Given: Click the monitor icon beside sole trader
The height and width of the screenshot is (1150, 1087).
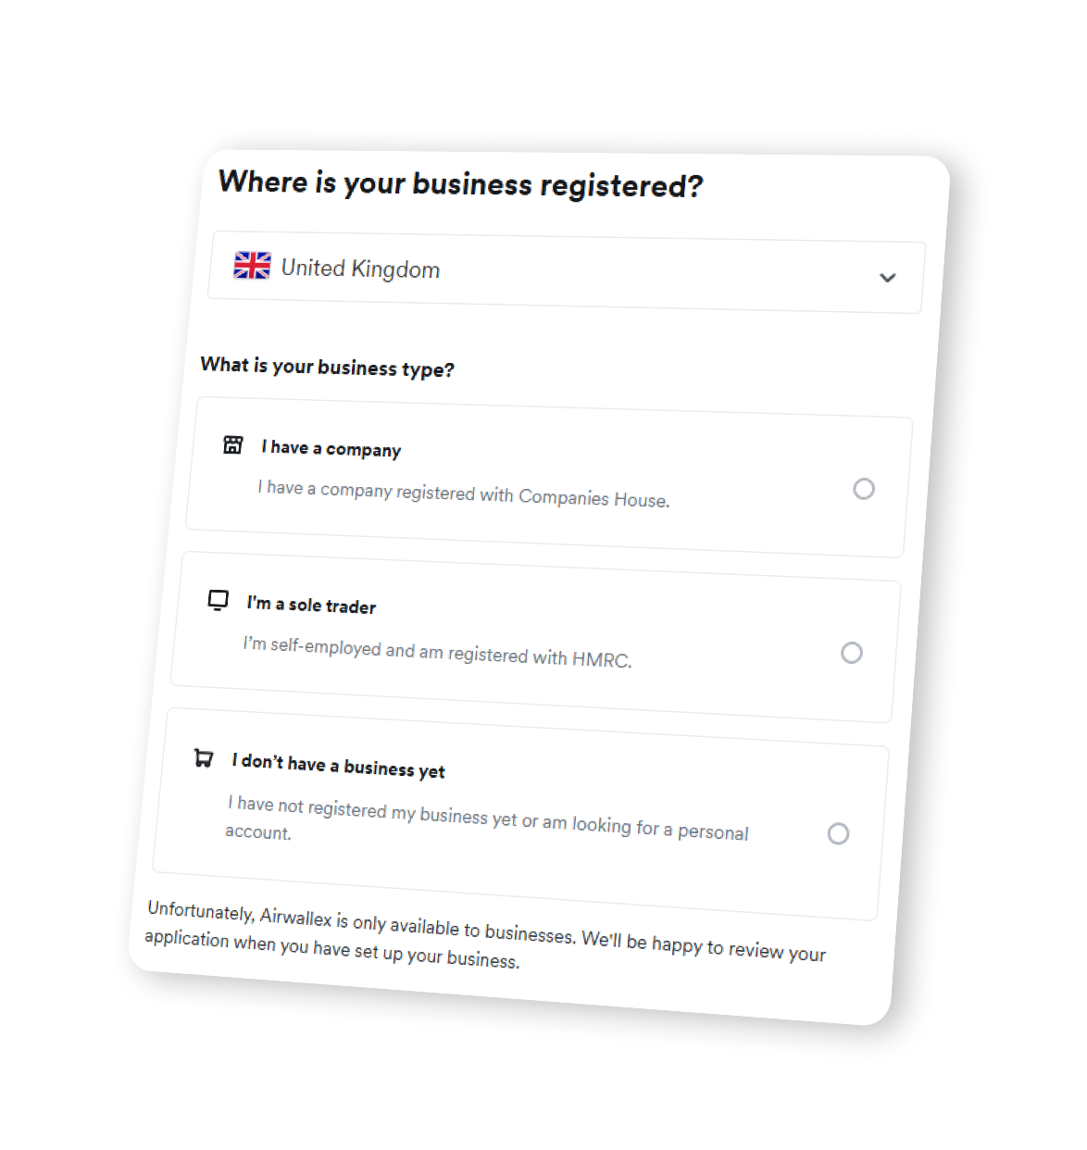Looking at the screenshot, I should click(x=219, y=600).
